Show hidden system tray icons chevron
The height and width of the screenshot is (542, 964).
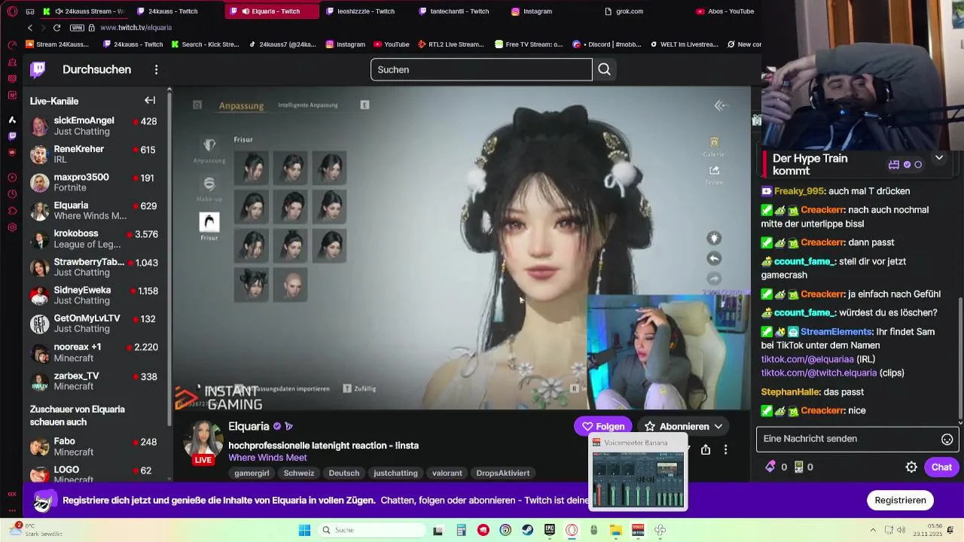click(873, 530)
